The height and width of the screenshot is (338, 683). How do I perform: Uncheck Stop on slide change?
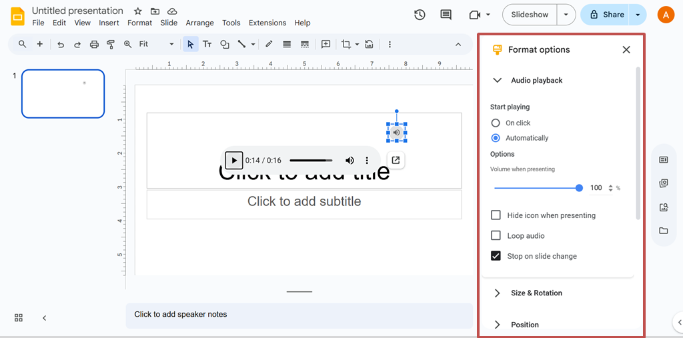tap(496, 256)
